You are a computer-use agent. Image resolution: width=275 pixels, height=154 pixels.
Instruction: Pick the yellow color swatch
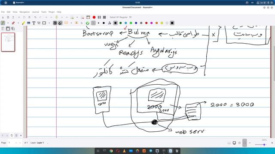click(162, 23)
